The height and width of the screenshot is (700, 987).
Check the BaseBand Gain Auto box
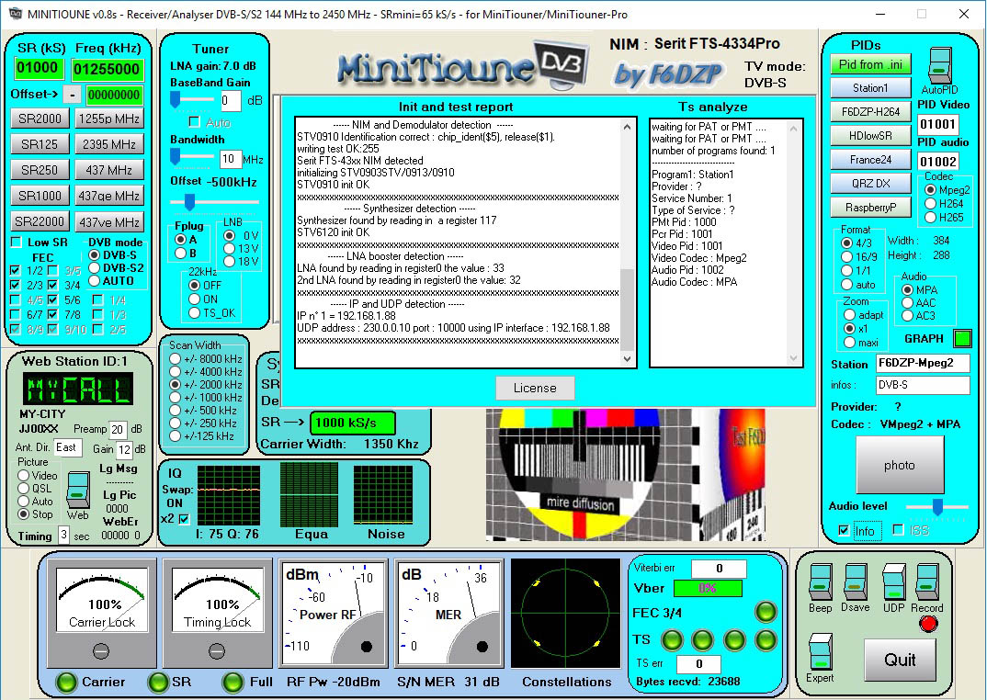(195, 122)
